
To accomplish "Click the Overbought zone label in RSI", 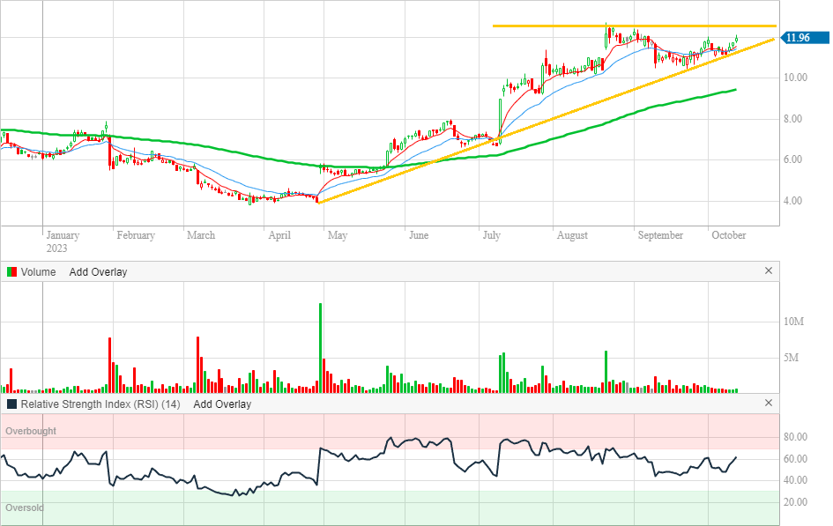I will (31, 431).
